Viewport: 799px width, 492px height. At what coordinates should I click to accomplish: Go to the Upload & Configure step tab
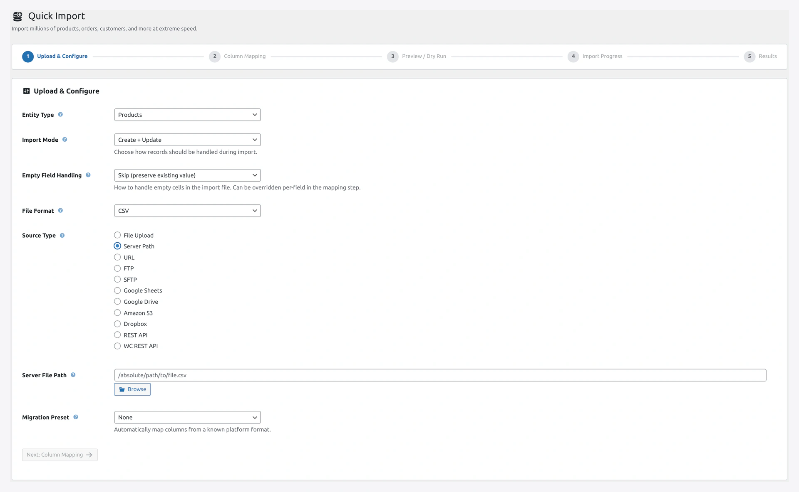coord(62,56)
